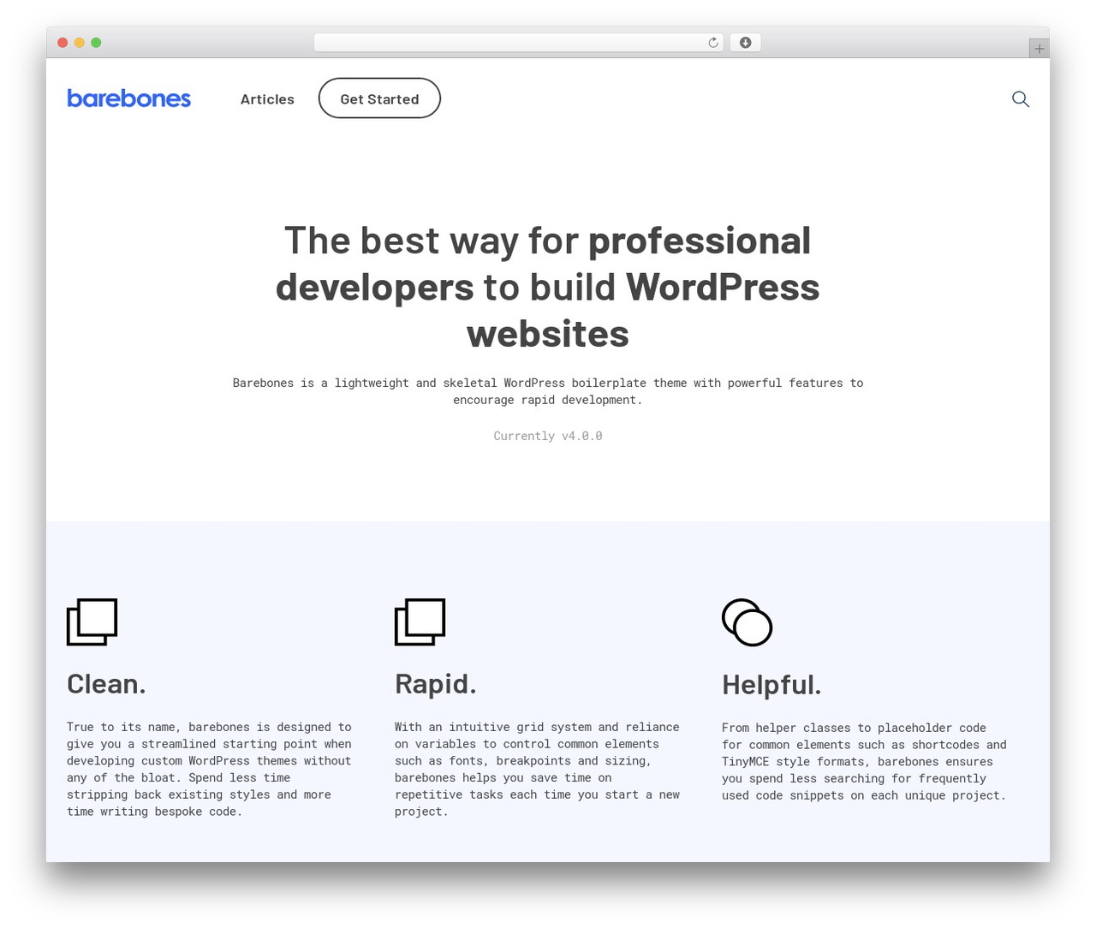The width and height of the screenshot is (1096, 928).
Task: Click the 'Barebones is a lightweight' description
Action: click(x=548, y=391)
